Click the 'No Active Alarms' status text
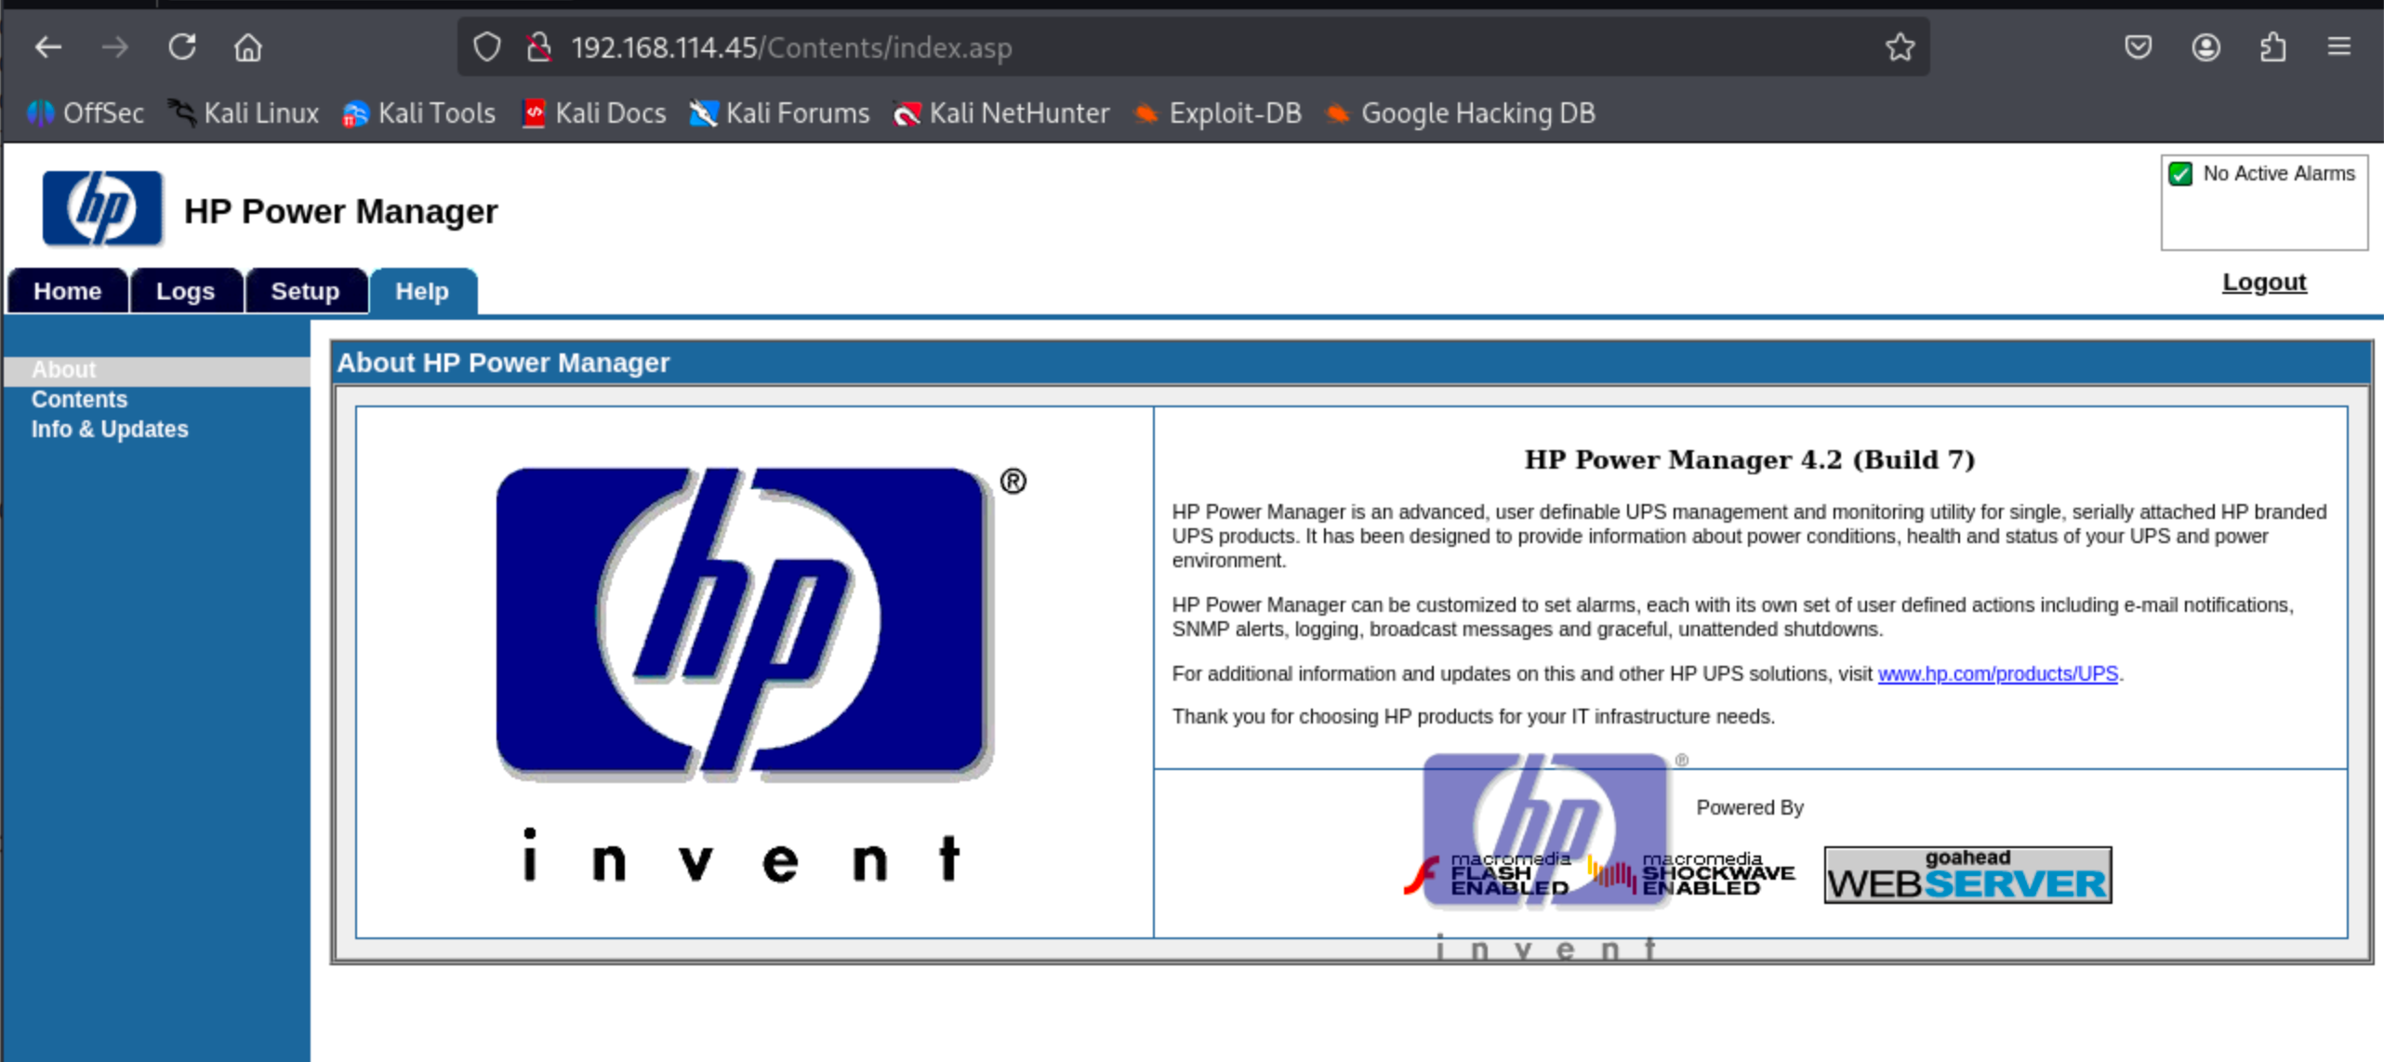The height and width of the screenshot is (1062, 2384). pyautogui.click(x=2278, y=174)
